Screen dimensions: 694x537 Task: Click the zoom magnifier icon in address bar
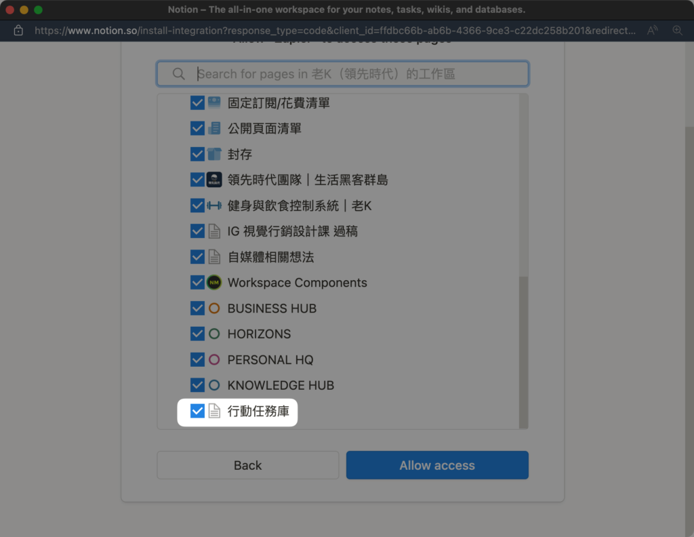coord(677,30)
